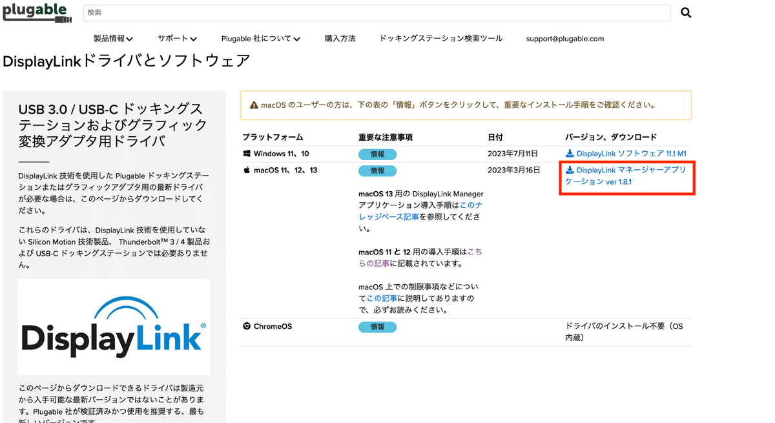Click the DisplayLinkドライバとソフトウェア page heading
This screenshot has height=423, width=775.
click(127, 61)
